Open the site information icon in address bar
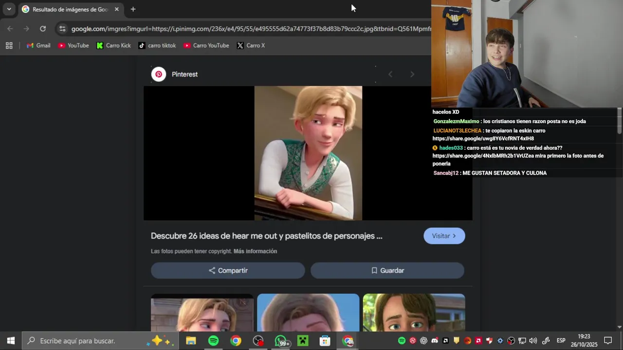 coord(62,29)
